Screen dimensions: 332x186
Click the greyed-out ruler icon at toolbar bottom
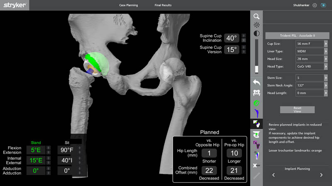pos(256,176)
